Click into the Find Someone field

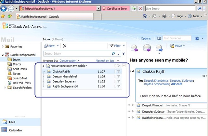coord(177,38)
